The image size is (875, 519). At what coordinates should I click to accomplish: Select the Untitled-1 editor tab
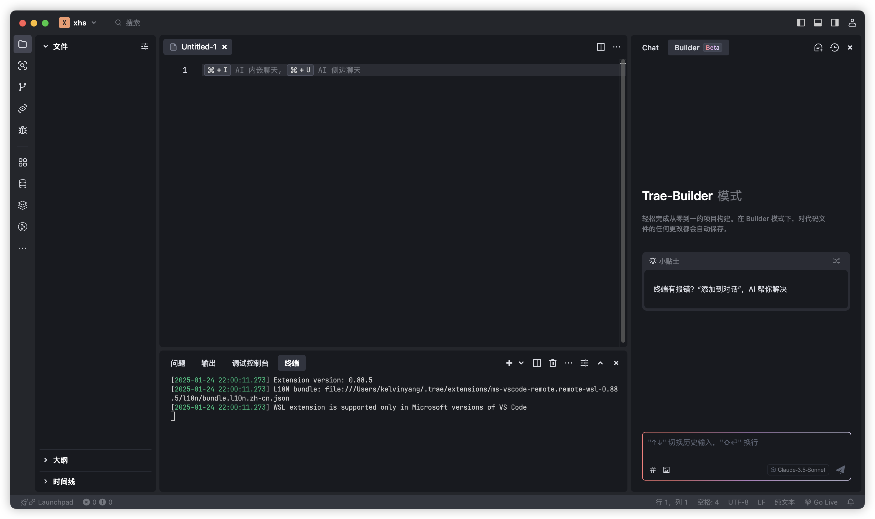click(x=198, y=47)
